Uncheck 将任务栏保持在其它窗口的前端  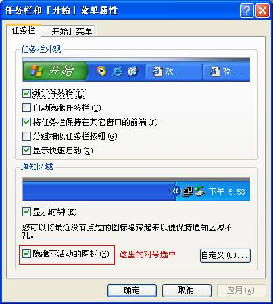[26, 122]
